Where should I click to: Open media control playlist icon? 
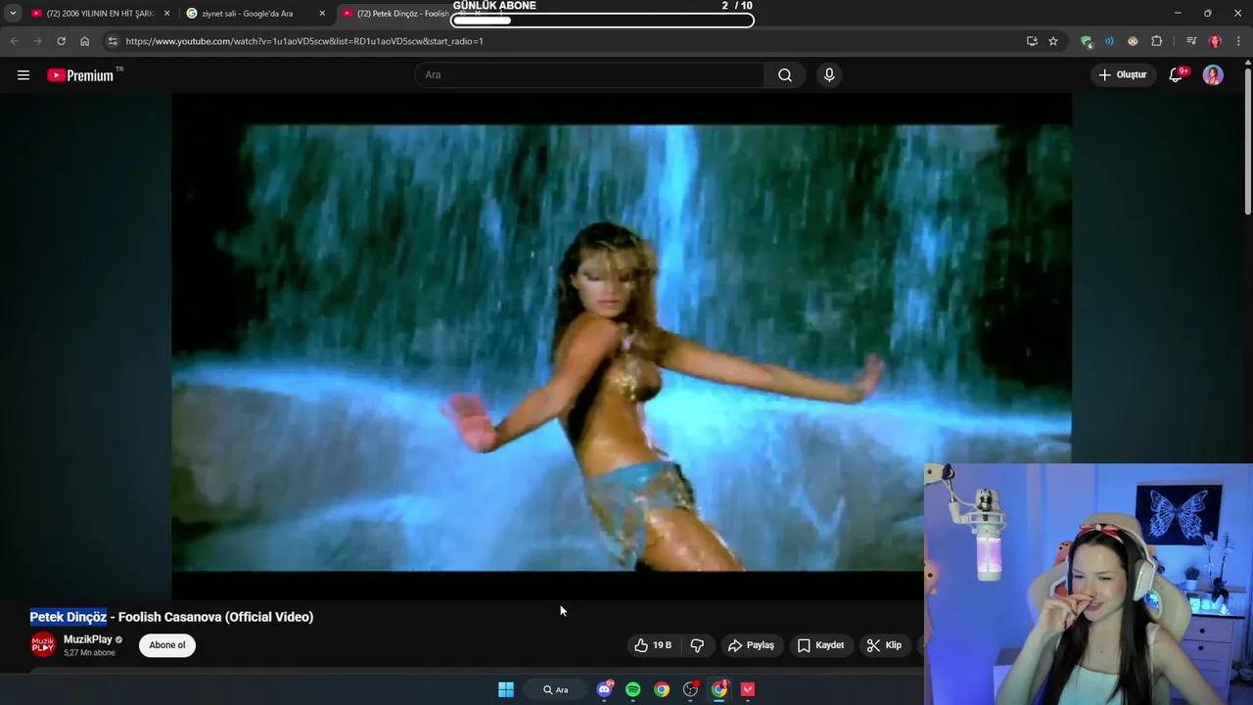pos(1190,41)
